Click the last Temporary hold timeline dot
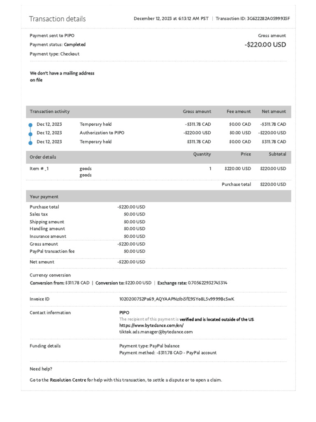This screenshot has height=422, width=316. 30,143
